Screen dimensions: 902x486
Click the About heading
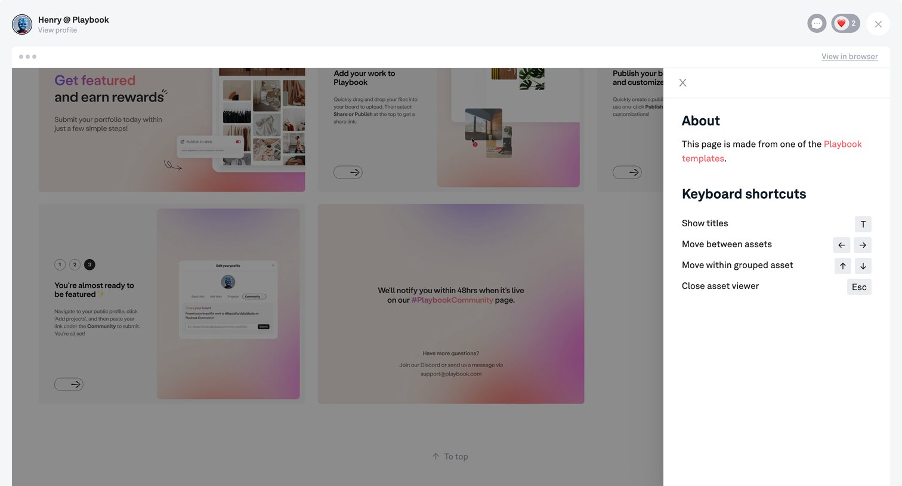point(701,121)
